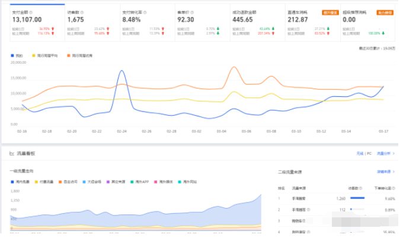Open the 流量分析 link
This screenshot has height=241, width=406.
383,154
